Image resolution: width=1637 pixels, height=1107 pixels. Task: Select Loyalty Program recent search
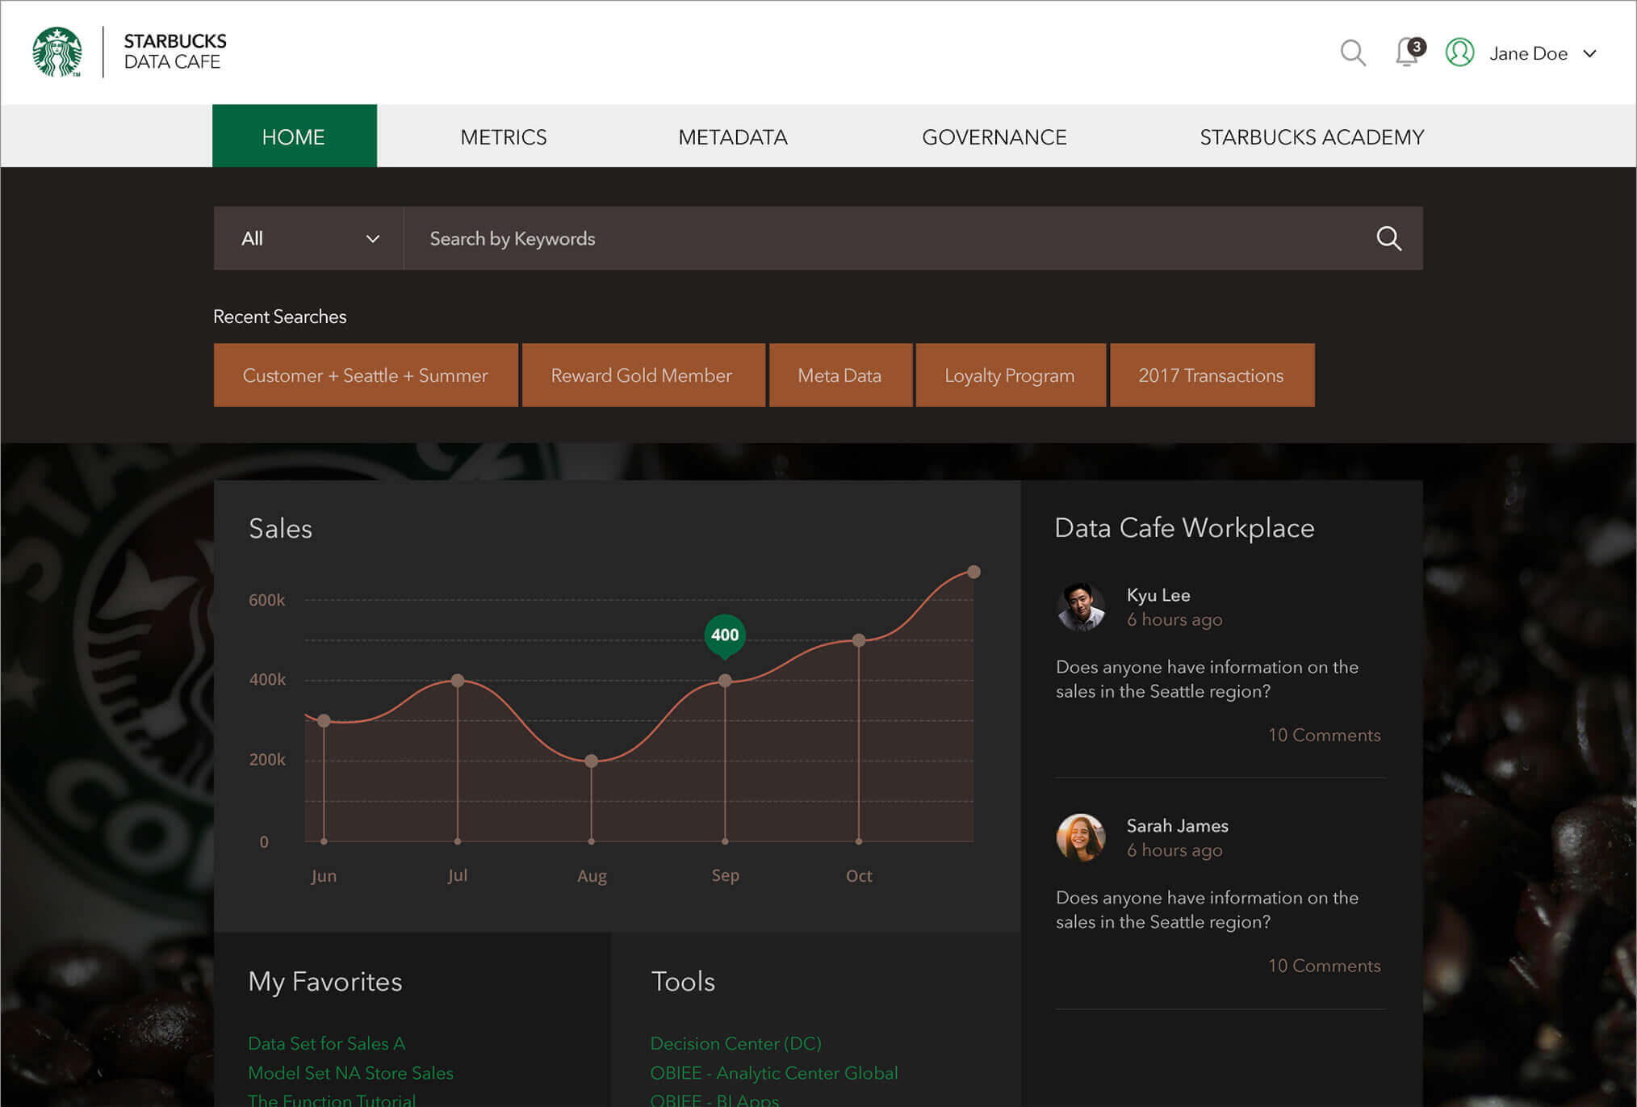click(x=1009, y=375)
